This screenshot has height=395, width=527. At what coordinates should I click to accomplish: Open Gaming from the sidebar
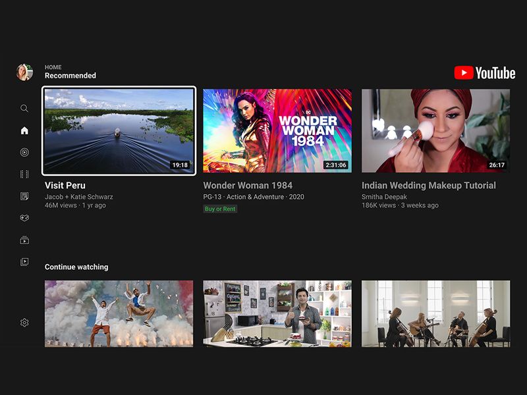pos(24,218)
